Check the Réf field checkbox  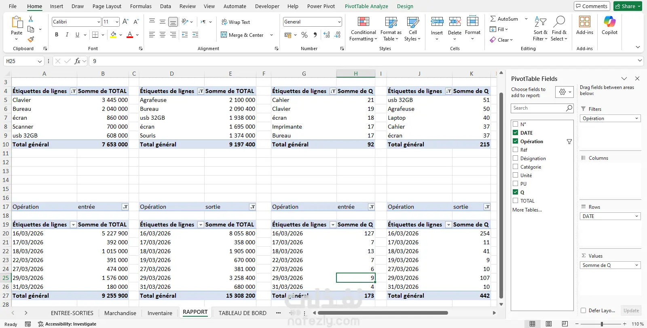(x=516, y=150)
